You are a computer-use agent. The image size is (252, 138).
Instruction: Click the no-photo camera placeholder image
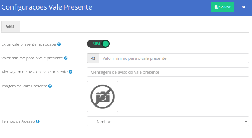[x=103, y=97]
